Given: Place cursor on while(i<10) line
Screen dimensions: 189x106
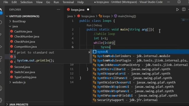Looking at the screenshot, I should tap(104, 43).
